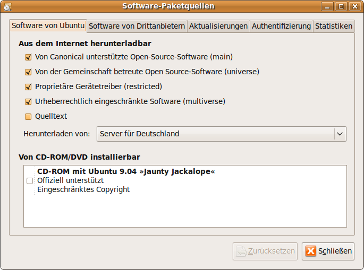Uncheck the multiverse software option
This screenshot has width=364, height=270.
pos(28,101)
